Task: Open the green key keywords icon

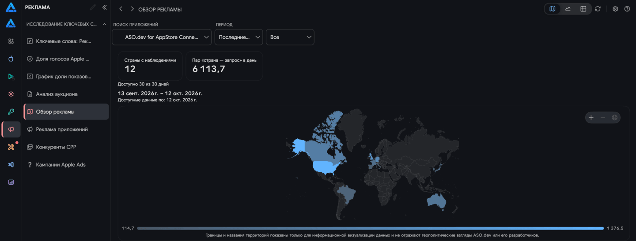Action: pyautogui.click(x=11, y=111)
